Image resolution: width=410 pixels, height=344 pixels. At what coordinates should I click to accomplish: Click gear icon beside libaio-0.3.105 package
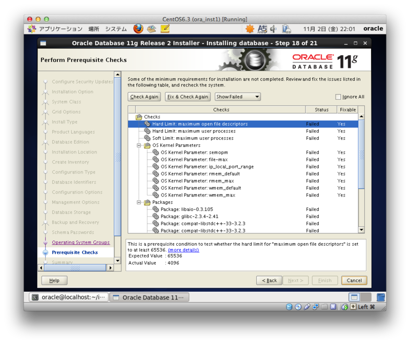(x=156, y=209)
